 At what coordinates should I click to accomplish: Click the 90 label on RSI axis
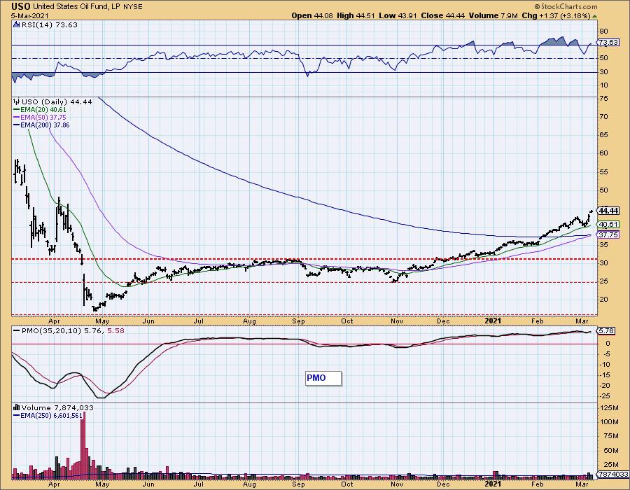(x=604, y=31)
